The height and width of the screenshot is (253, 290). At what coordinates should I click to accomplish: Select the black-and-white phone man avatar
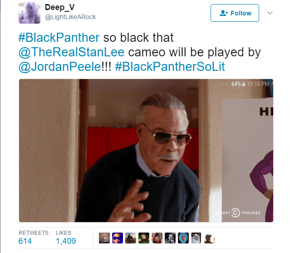170,238
